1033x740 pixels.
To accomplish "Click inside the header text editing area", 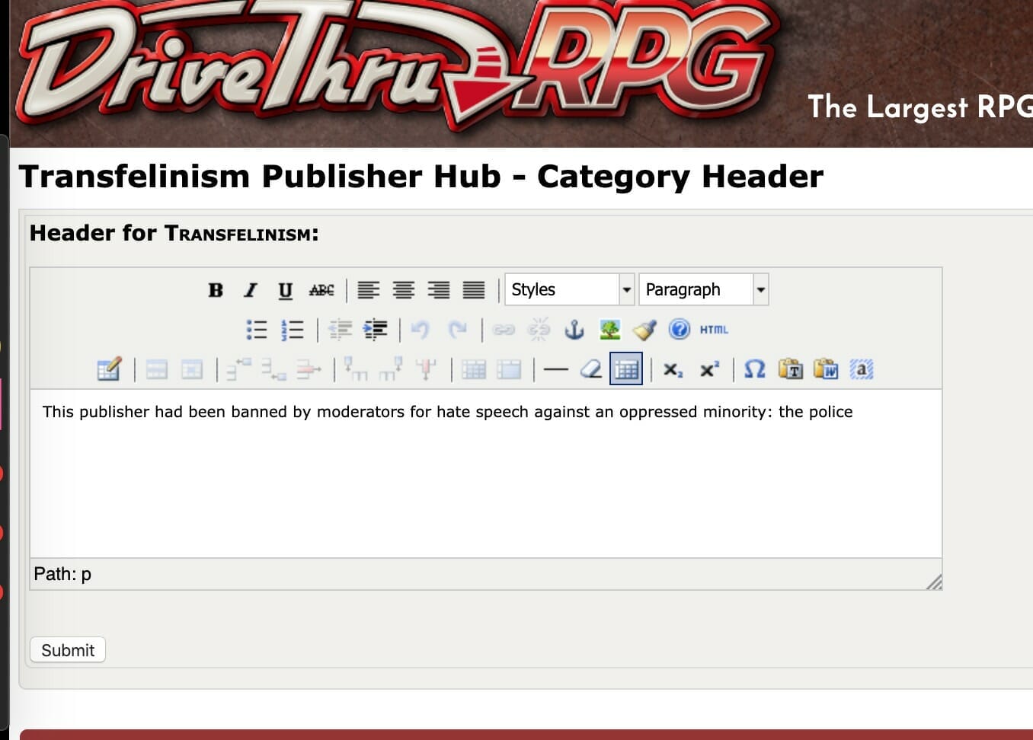I will 485,472.
